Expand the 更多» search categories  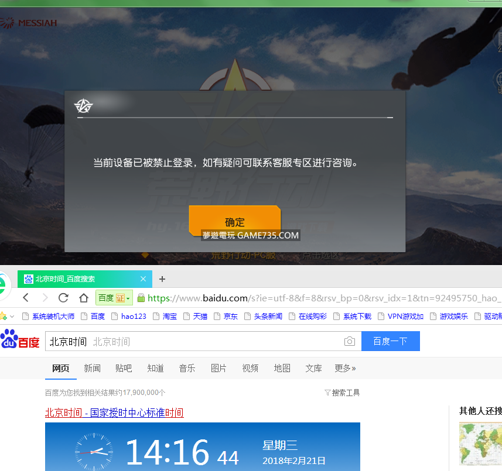pos(345,368)
